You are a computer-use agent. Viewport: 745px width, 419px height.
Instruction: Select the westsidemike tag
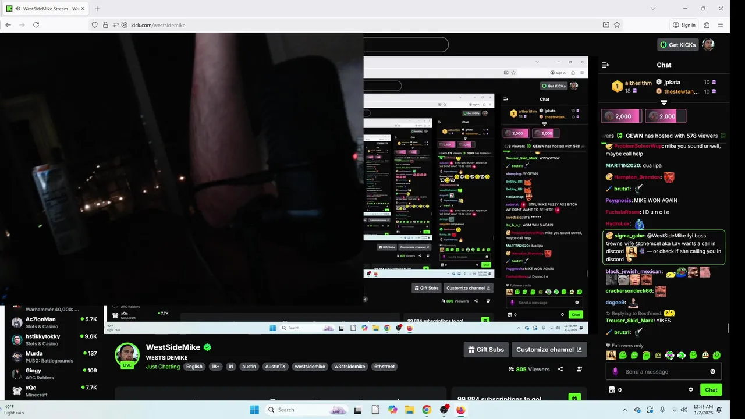(x=310, y=367)
